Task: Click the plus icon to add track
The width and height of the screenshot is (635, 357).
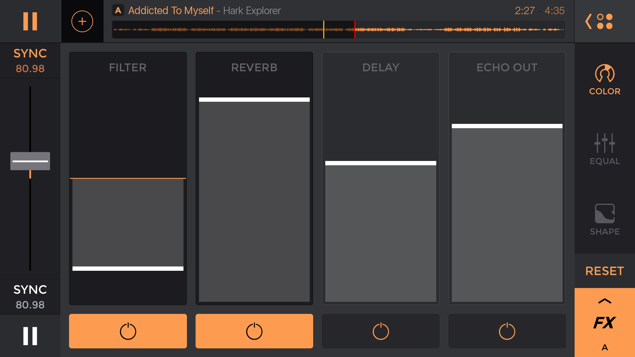Action: 82,21
